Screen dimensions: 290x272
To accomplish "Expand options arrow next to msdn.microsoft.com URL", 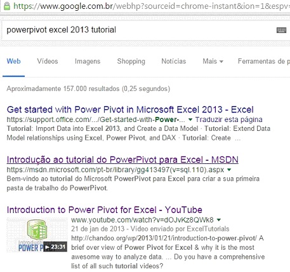I will pos(229,170).
